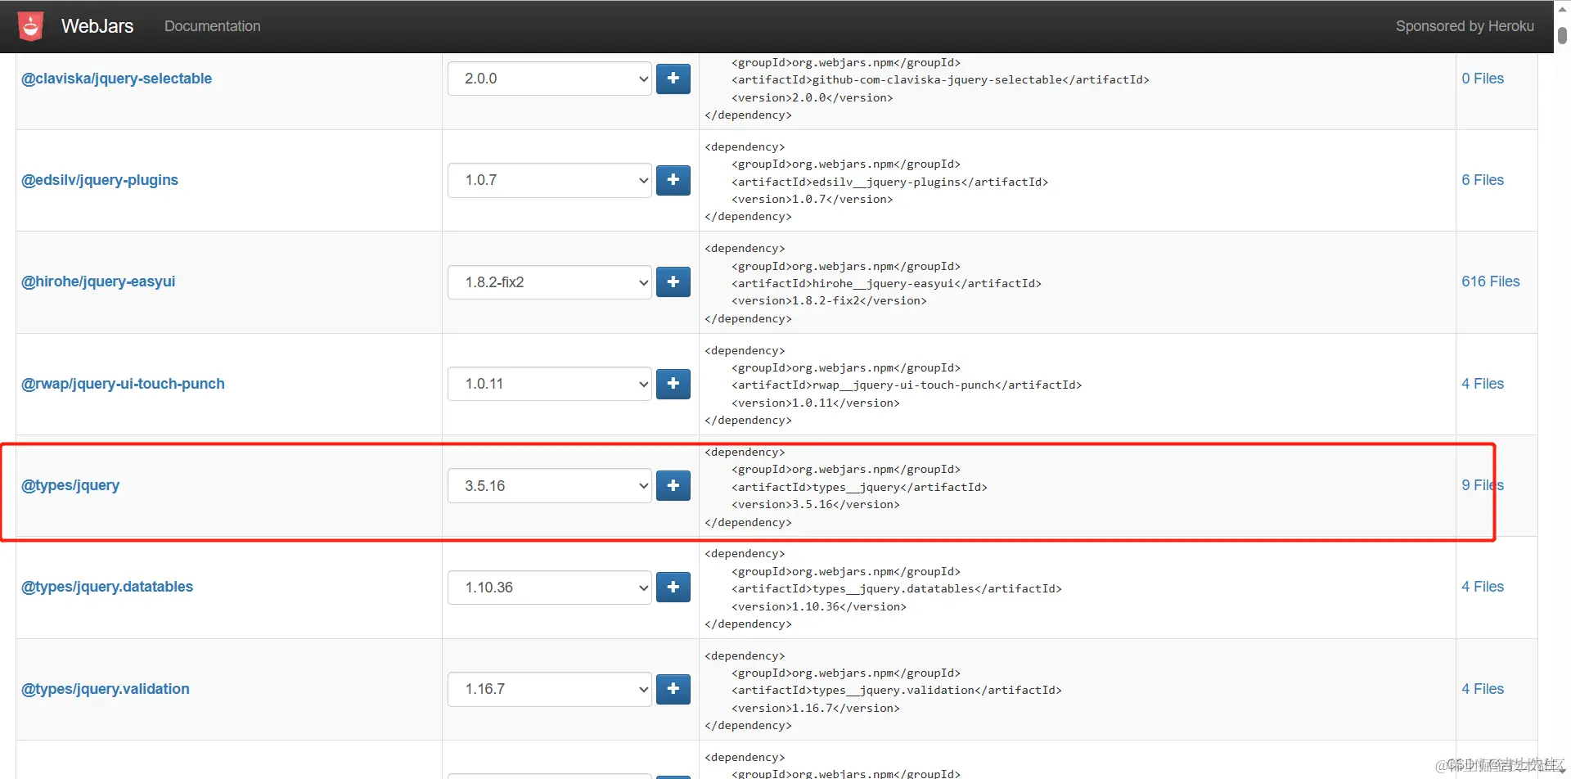The image size is (1571, 779).
Task: Expand the 1.0.11 version dropdown
Action: (550, 384)
